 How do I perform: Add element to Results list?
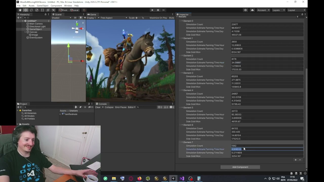[295, 160]
